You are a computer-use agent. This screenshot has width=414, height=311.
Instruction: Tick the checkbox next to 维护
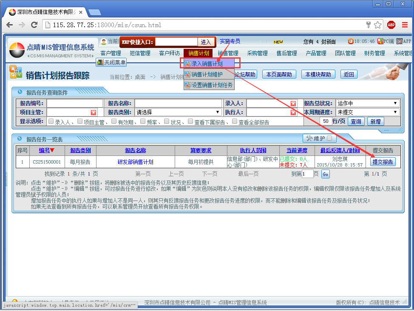point(330,139)
